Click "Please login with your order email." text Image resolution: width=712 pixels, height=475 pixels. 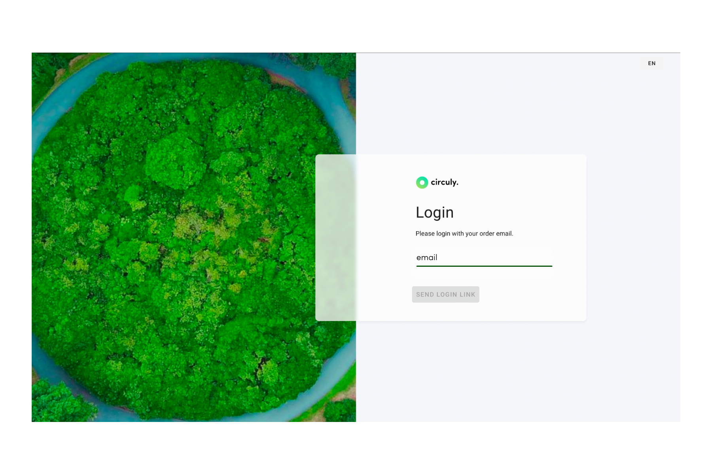pos(464,234)
